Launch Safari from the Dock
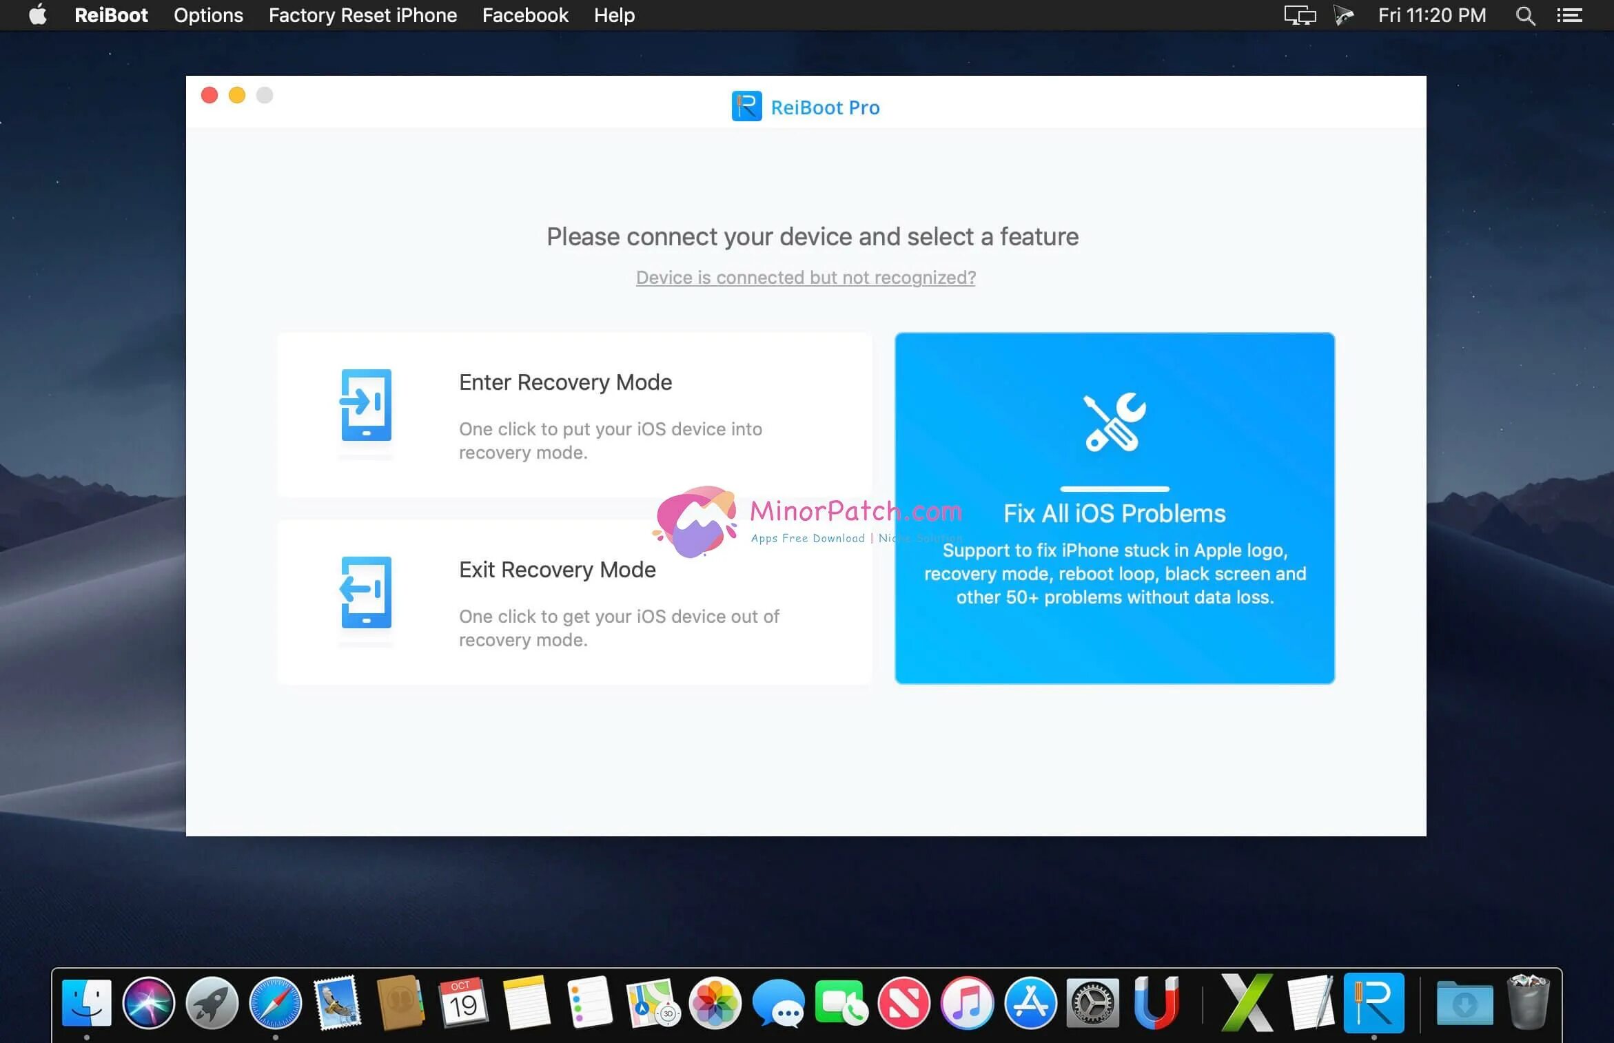1614x1043 pixels. pos(275,1003)
